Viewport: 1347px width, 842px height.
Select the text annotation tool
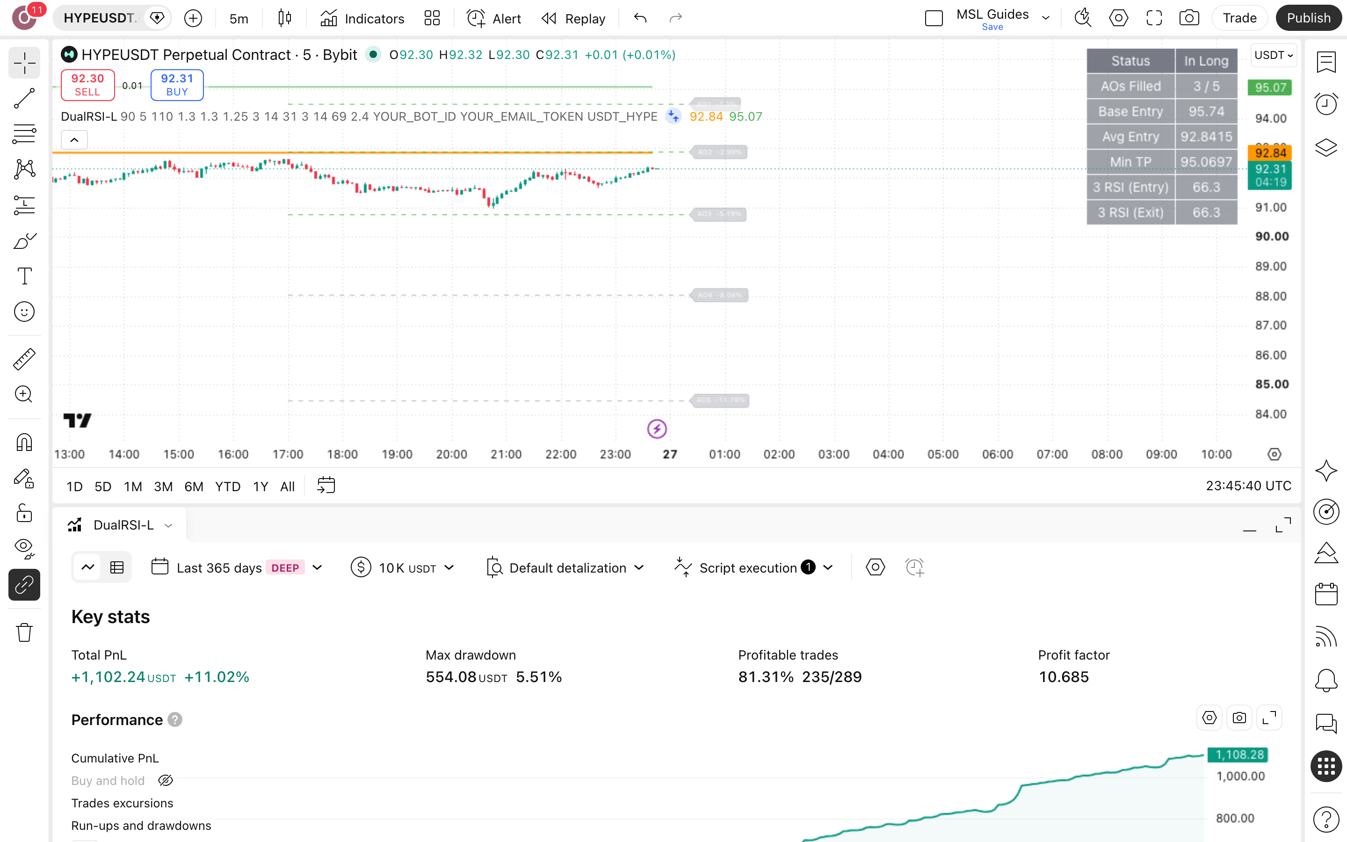(24, 276)
